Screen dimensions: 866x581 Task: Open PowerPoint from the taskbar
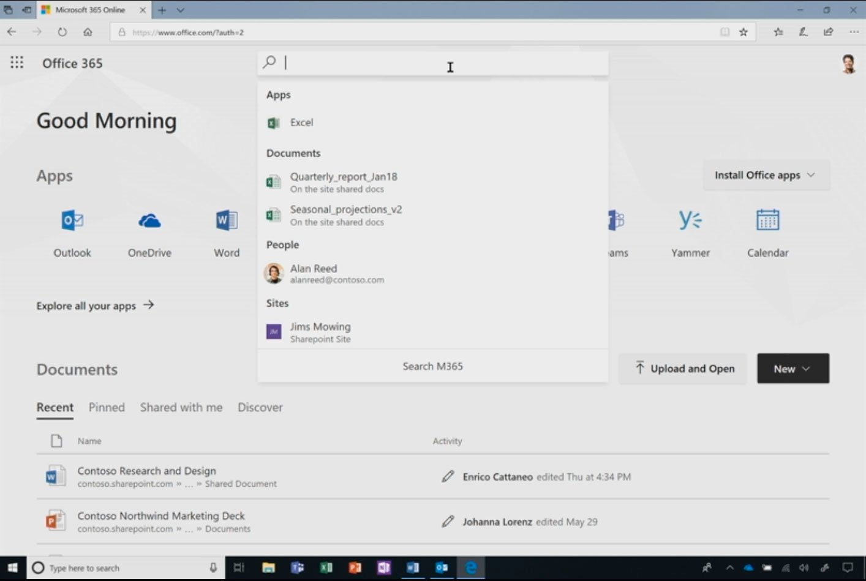coord(355,568)
